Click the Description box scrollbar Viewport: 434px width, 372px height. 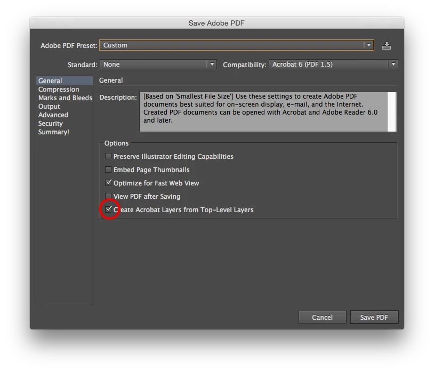392,112
